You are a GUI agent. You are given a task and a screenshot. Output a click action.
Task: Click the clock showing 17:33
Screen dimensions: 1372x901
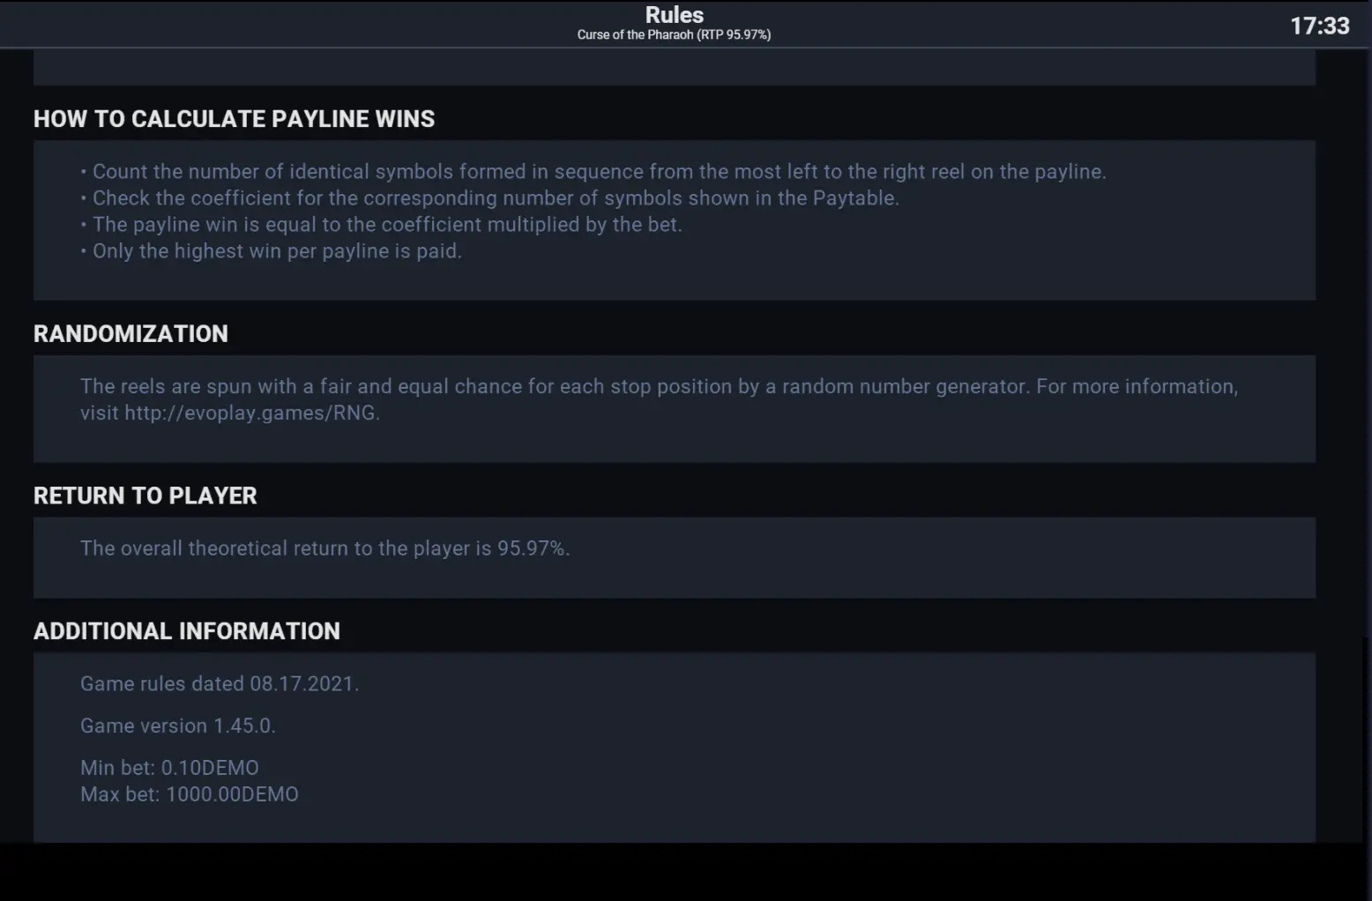pyautogui.click(x=1320, y=26)
